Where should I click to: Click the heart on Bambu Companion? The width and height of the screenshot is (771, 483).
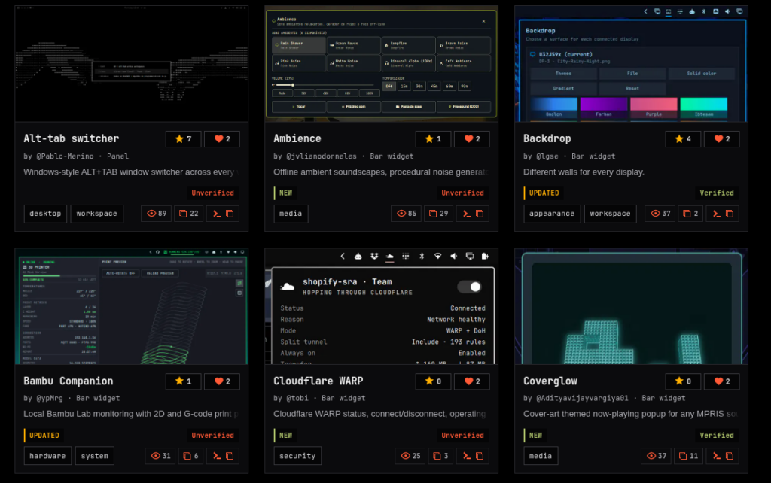[x=222, y=381]
